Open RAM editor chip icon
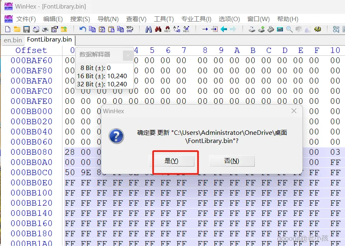This screenshot has height=246, width=345. pos(271,29)
